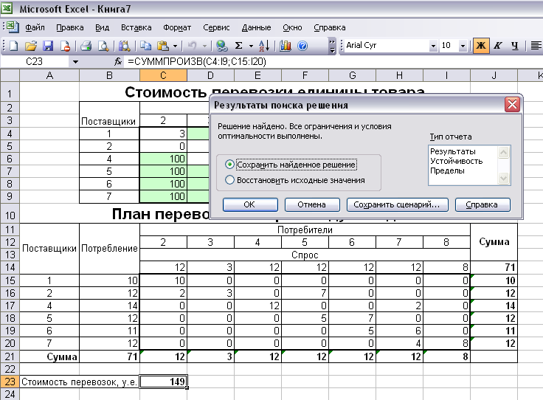The image size is (543, 400).
Task: Click the Справка button in dialog
Action: (x=483, y=204)
